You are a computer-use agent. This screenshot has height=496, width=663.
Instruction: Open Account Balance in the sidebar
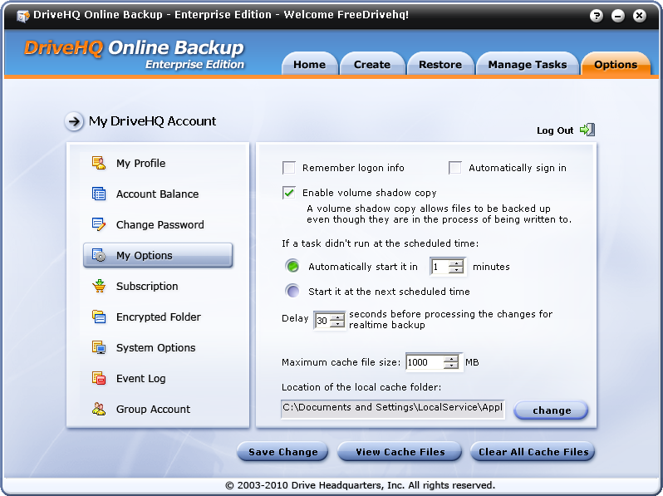(157, 194)
